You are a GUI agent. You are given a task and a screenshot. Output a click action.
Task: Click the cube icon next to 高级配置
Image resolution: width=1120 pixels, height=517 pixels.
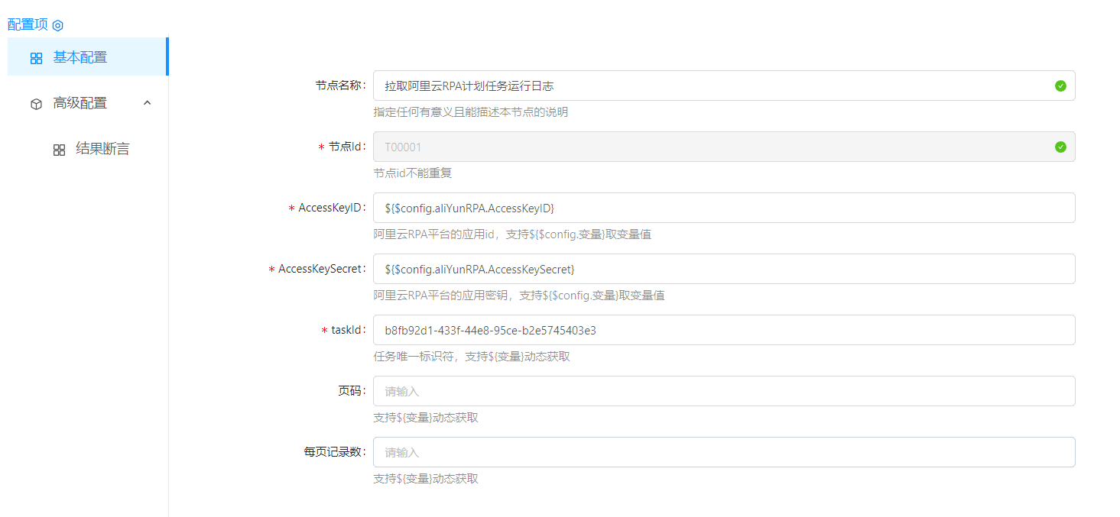pyautogui.click(x=36, y=104)
